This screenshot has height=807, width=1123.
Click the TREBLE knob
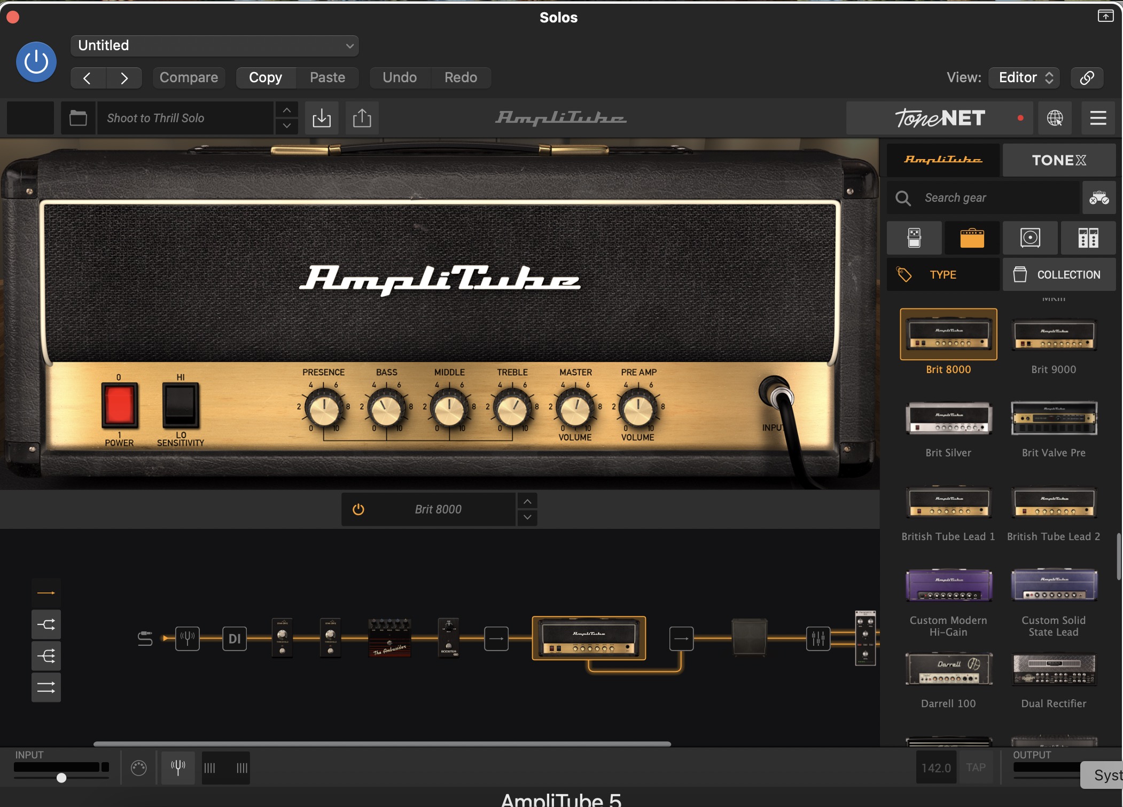click(512, 409)
